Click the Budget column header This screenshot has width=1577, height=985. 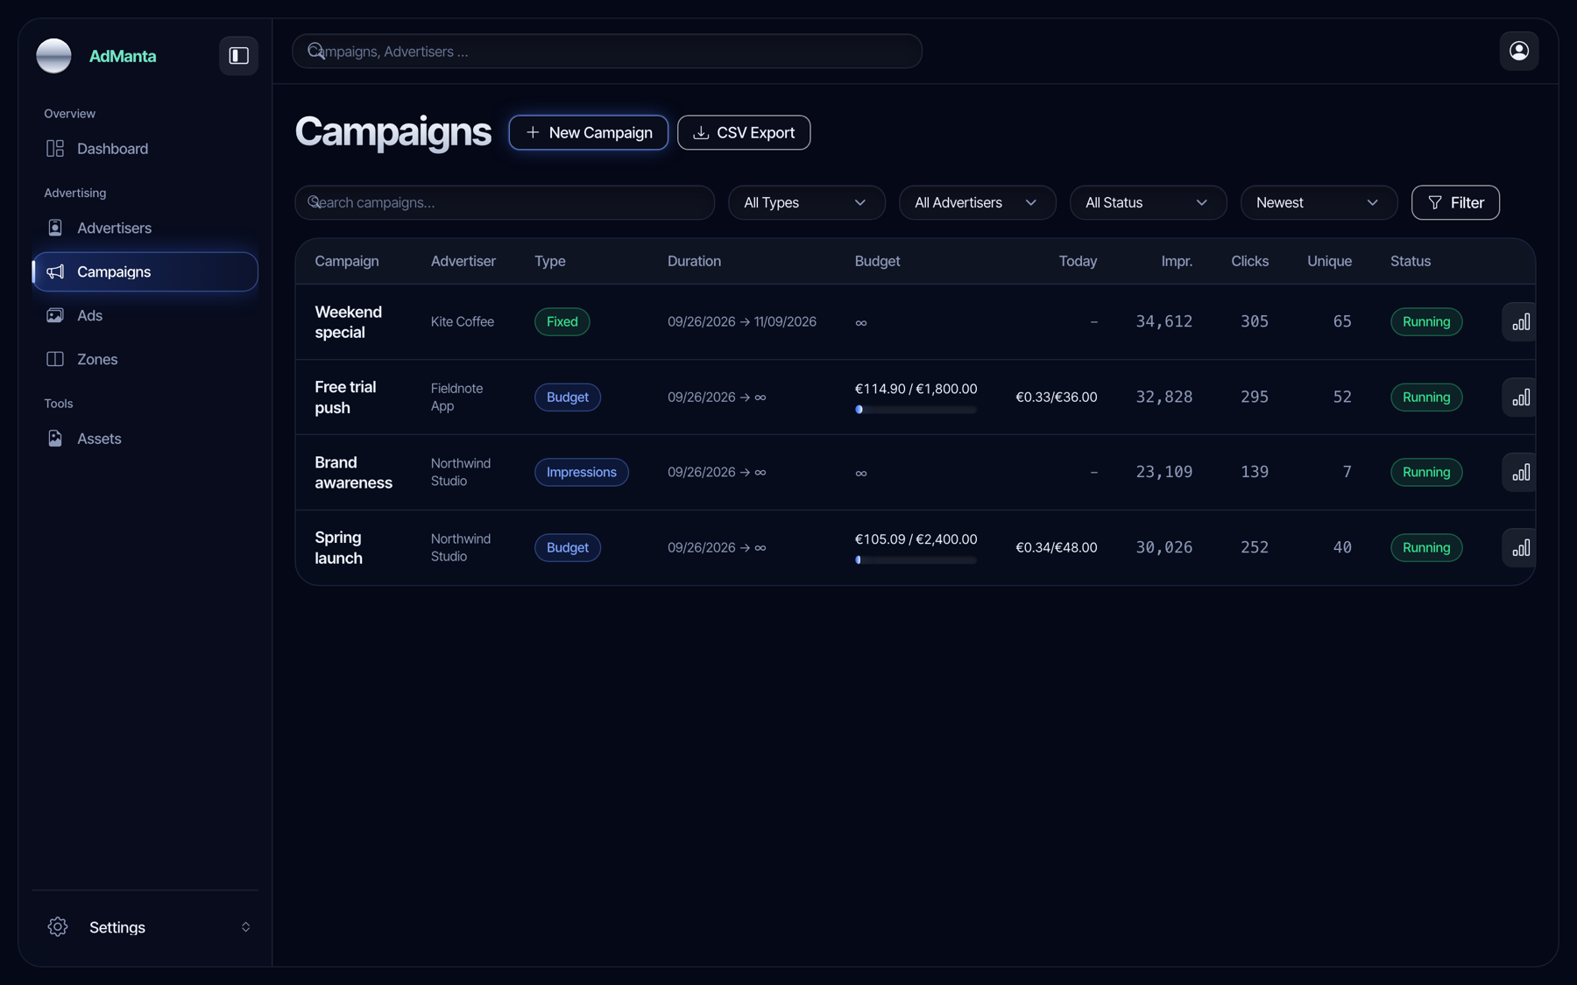coord(877,261)
